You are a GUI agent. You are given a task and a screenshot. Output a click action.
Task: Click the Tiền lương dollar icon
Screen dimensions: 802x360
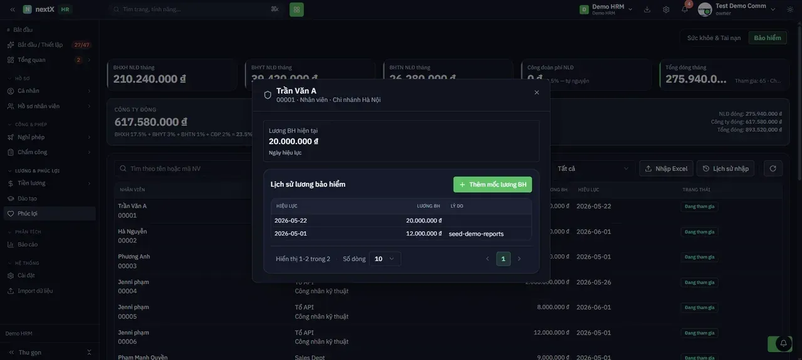point(11,183)
